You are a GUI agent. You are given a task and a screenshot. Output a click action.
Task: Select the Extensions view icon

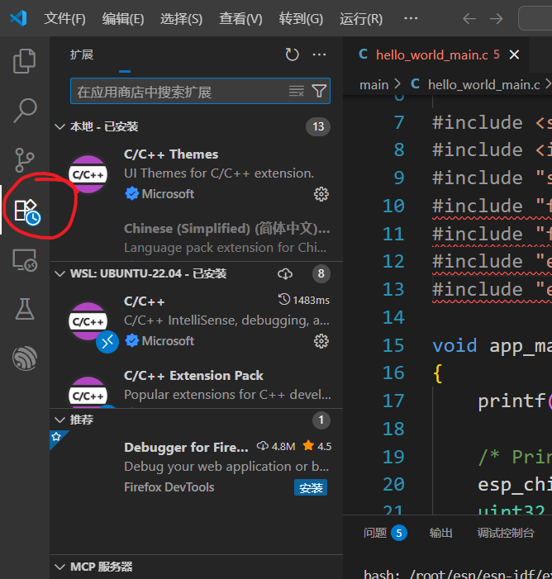(27, 211)
